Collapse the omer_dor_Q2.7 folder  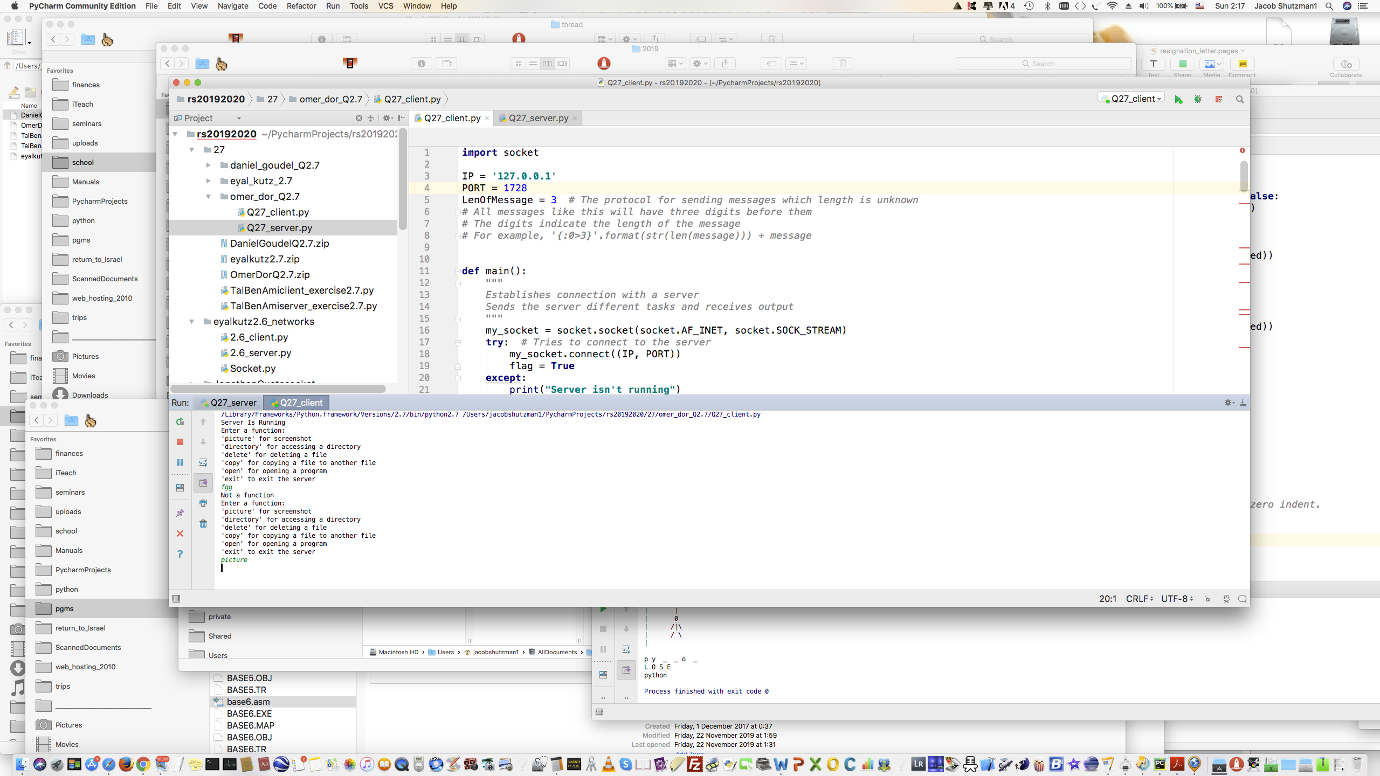pos(209,197)
